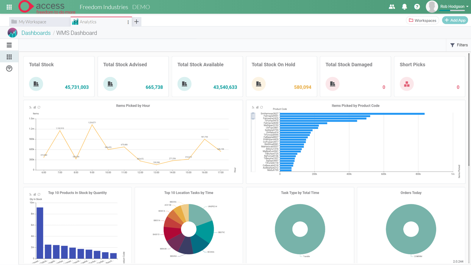Switch Items Picked by Product Code to line view
471x265 pixels.
coord(253,107)
